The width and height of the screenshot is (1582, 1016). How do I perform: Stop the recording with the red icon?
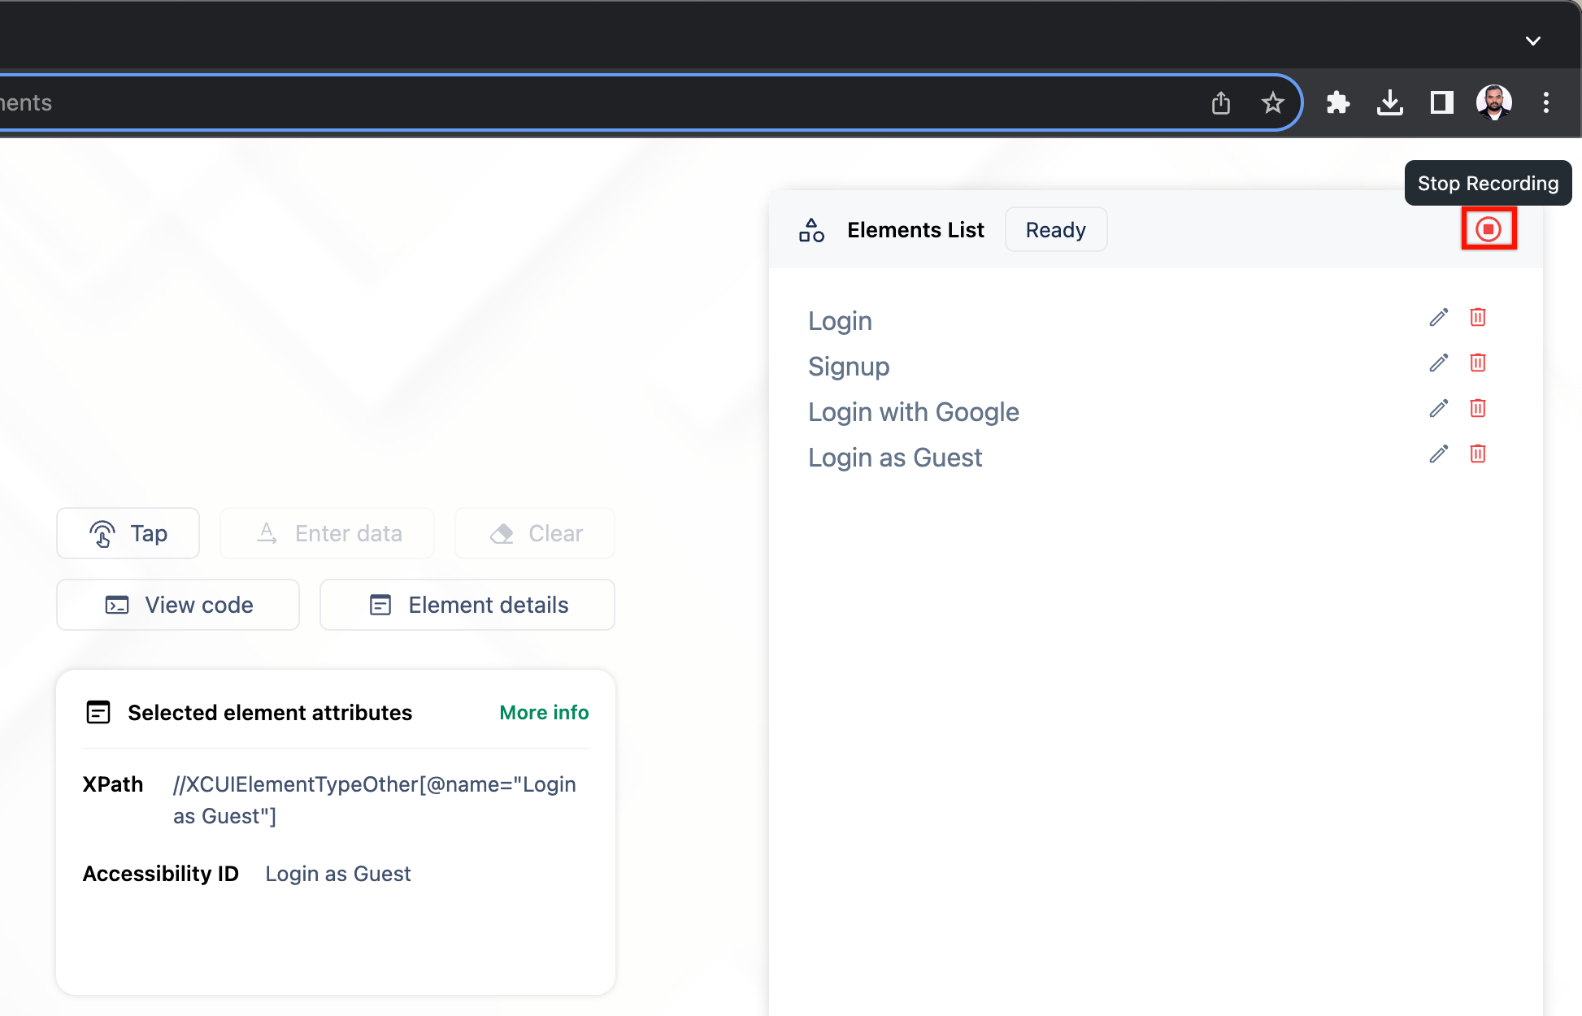pos(1489,229)
